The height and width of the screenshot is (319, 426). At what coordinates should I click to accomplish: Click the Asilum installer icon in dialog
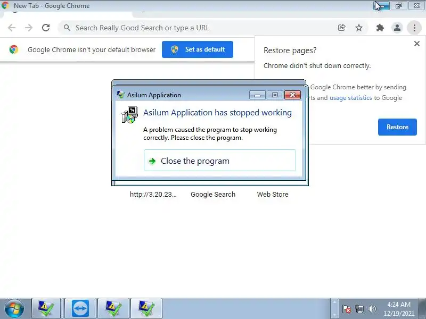129,115
